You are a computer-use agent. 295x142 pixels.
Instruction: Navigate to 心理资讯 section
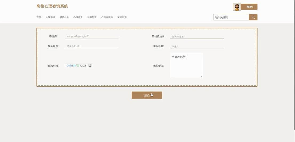[x=78, y=17]
